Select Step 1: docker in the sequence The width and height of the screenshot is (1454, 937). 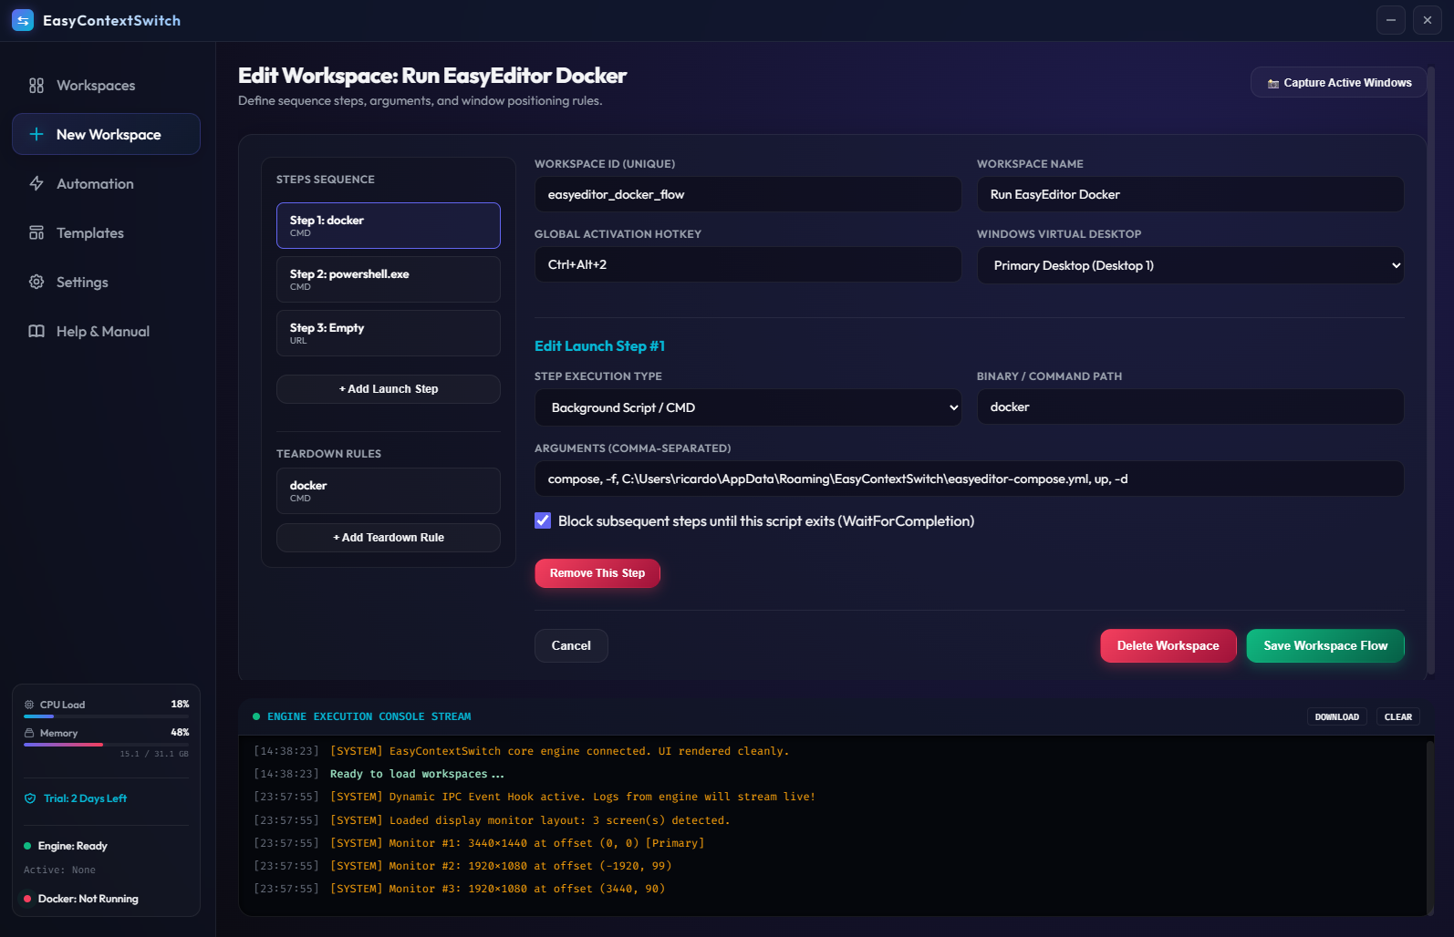pyautogui.click(x=389, y=225)
